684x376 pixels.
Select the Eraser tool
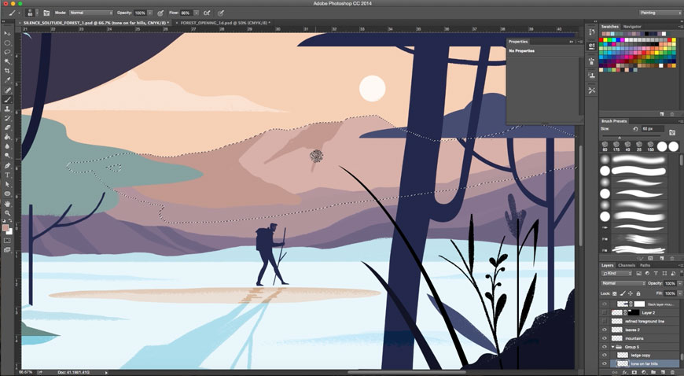click(7, 127)
